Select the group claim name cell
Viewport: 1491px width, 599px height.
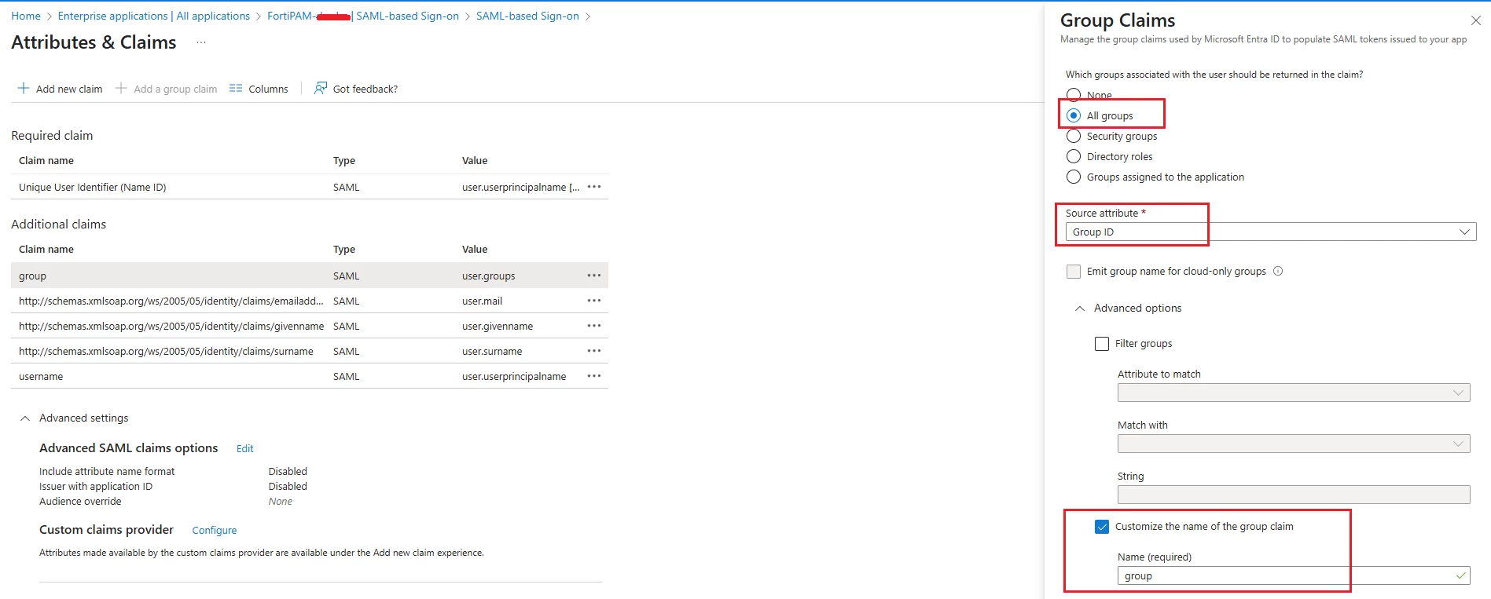(x=32, y=276)
